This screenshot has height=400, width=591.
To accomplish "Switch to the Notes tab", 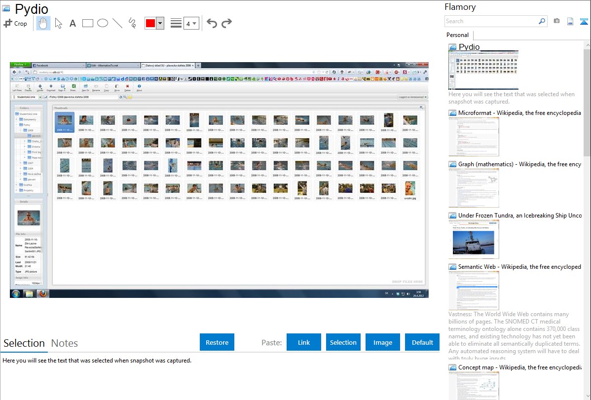I will 65,343.
